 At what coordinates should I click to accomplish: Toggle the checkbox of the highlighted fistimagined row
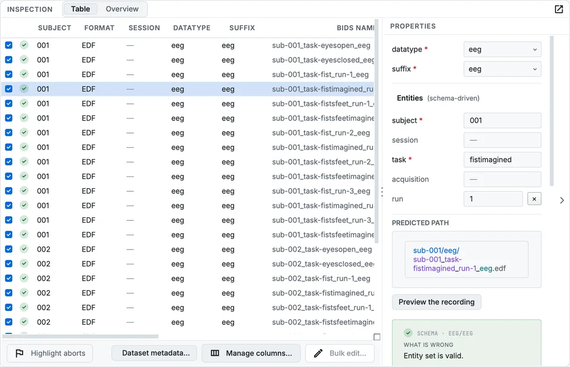coord(9,89)
